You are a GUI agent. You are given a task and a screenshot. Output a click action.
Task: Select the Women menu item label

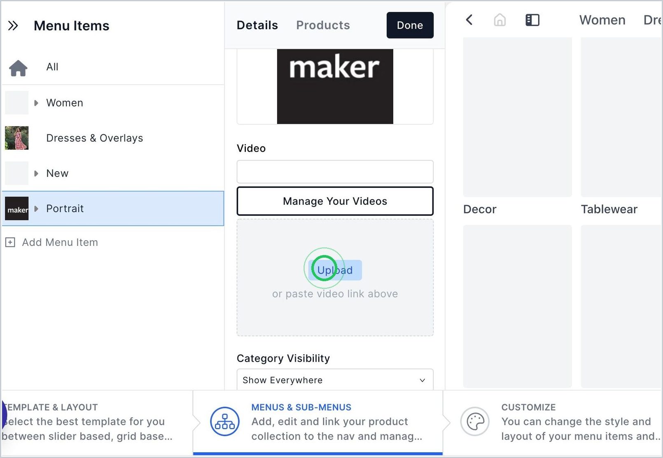(65, 103)
